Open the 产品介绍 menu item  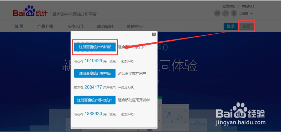pyautogui.click(x=45, y=26)
